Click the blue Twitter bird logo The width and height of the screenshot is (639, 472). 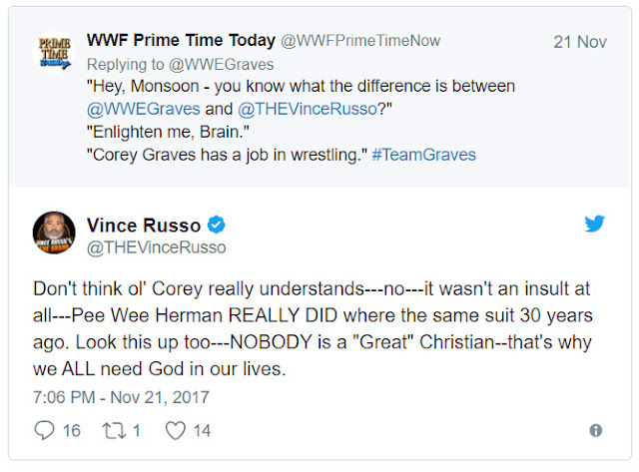(x=594, y=224)
